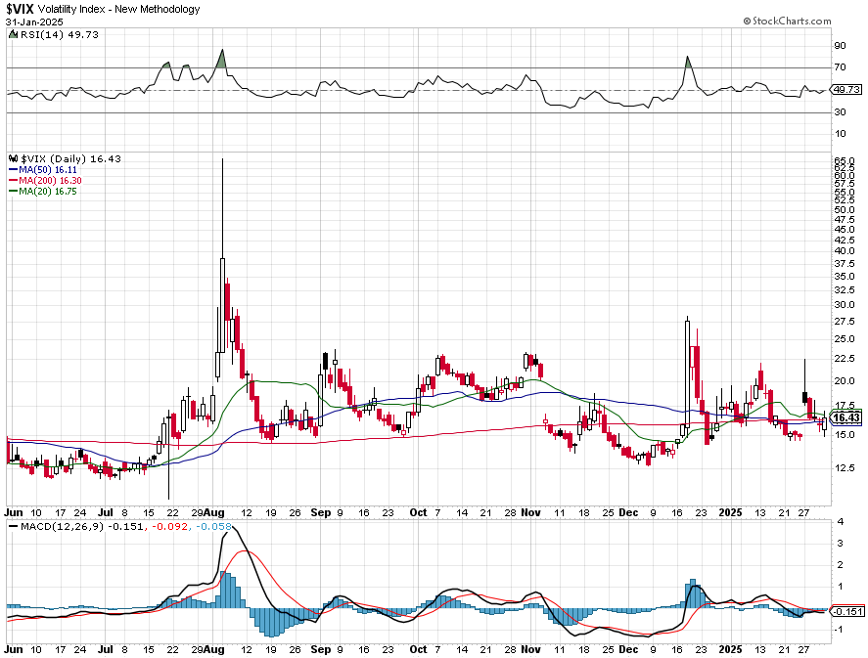This screenshot has height=658, width=868.
Task: Click the 16.43 last price tag
Action: pyautogui.click(x=846, y=418)
